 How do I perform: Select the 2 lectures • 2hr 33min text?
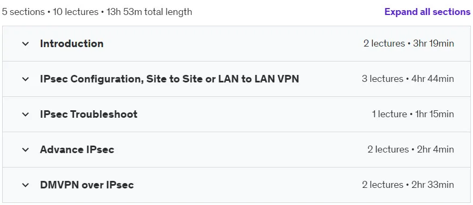tap(408, 185)
